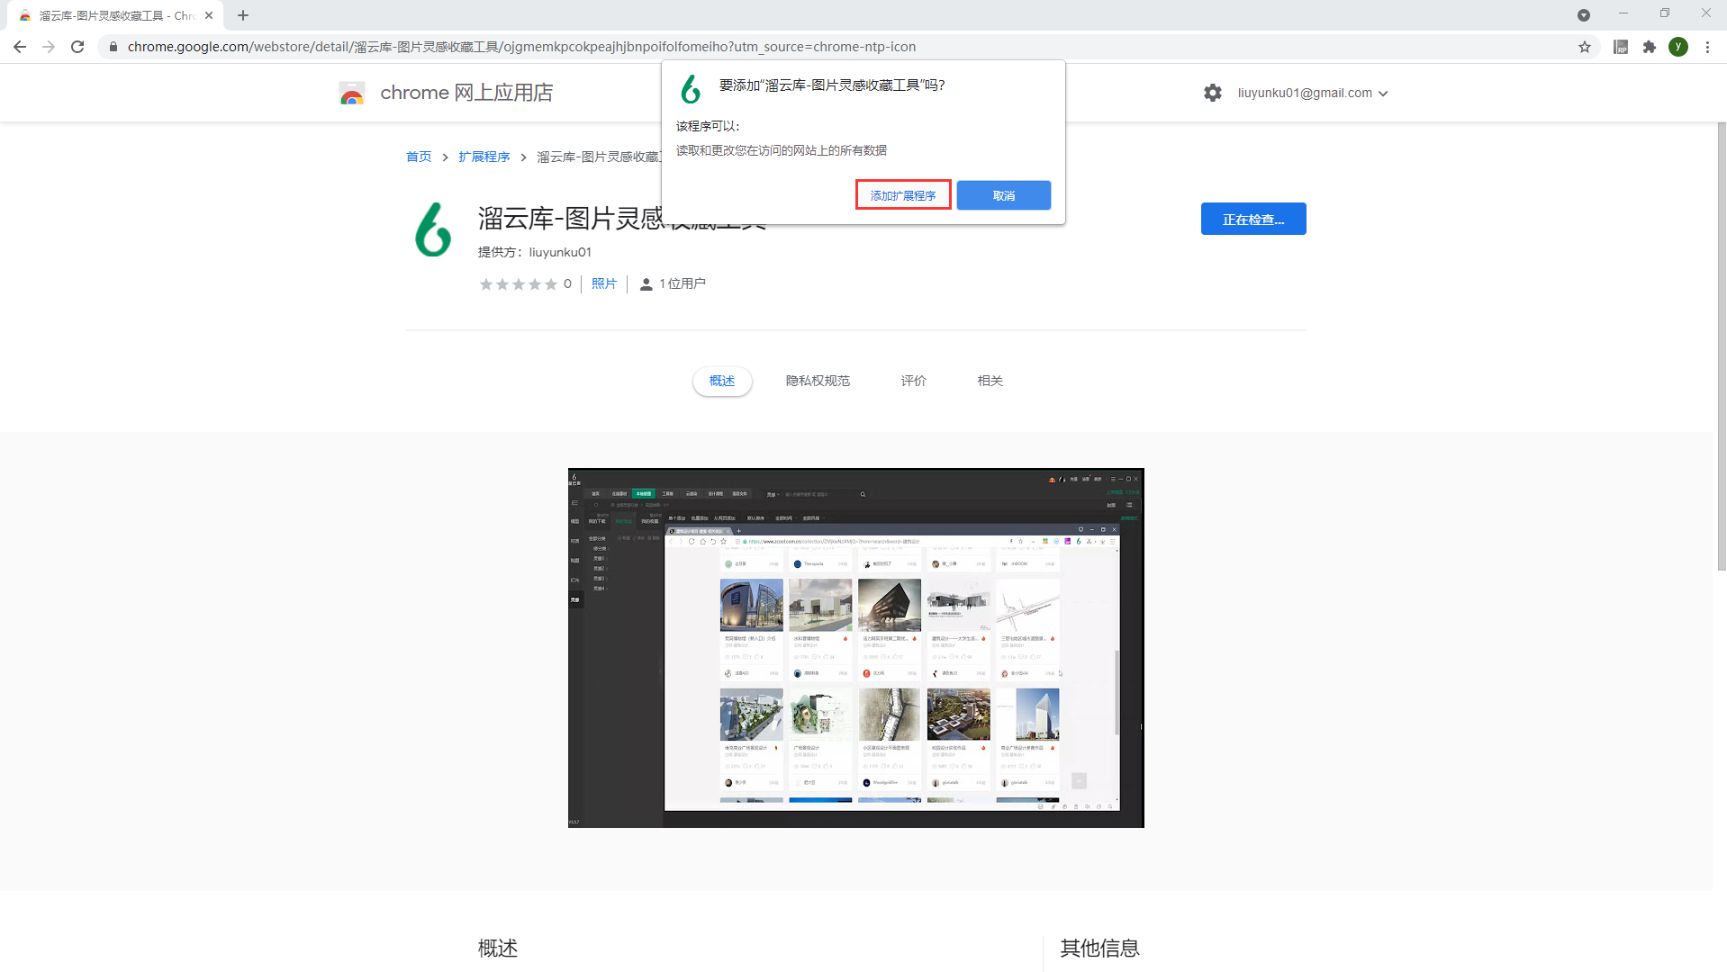Viewport: 1727px width, 972px height.
Task: Click the 1 位用户 user icon
Action: (646, 284)
